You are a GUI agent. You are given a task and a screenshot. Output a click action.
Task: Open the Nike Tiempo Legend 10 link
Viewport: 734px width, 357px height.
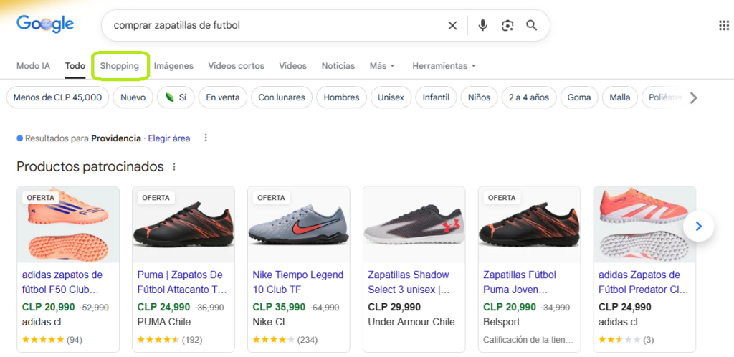297,282
